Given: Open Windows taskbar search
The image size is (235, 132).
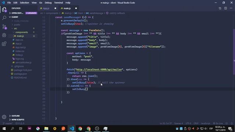Looking at the screenshot, I should [12, 129].
